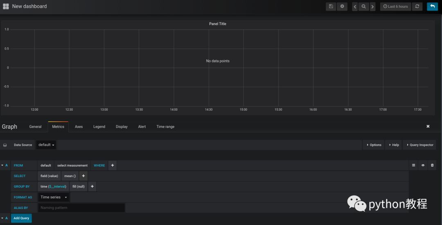Toggle query A visibility eye icon

(423, 165)
